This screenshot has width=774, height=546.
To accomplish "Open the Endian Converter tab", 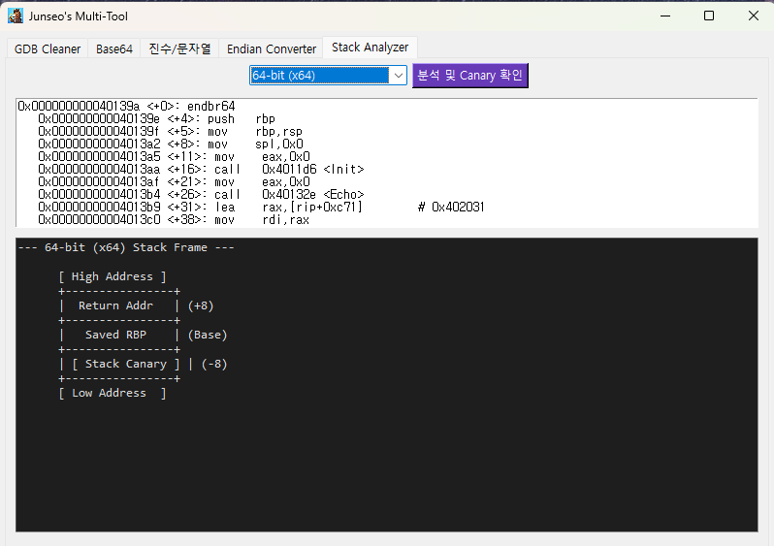I will click(x=271, y=48).
